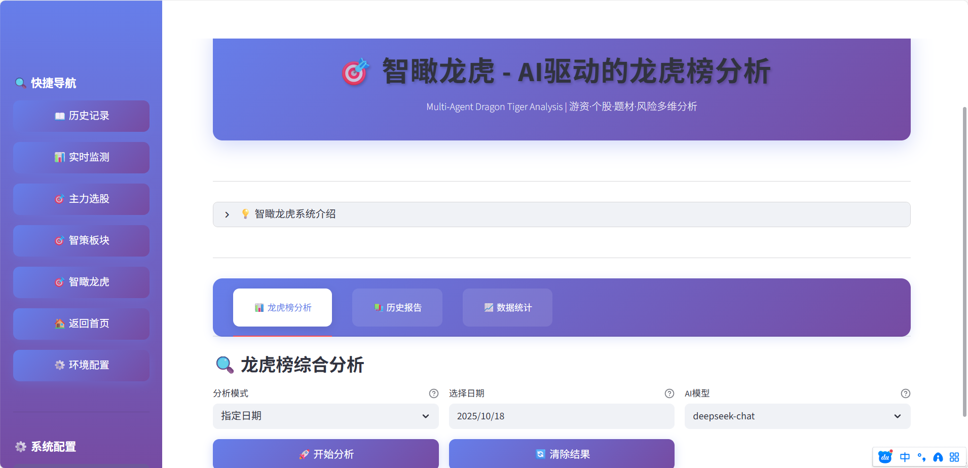Open the 分析模式 dropdown showing 指定日期
The image size is (968, 468).
click(x=325, y=416)
